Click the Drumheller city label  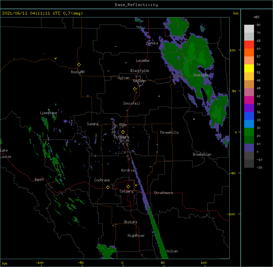(x=202, y=154)
